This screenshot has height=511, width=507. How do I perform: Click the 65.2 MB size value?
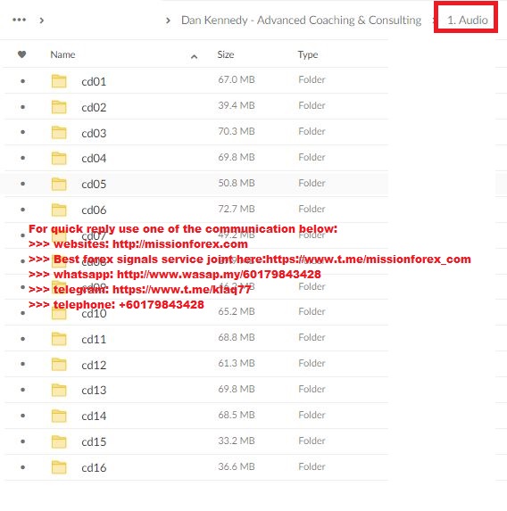[237, 311]
